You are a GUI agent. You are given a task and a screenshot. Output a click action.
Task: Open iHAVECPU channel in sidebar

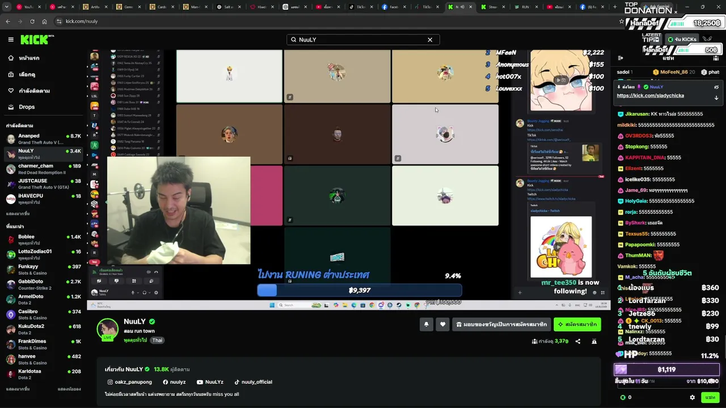(x=44, y=198)
